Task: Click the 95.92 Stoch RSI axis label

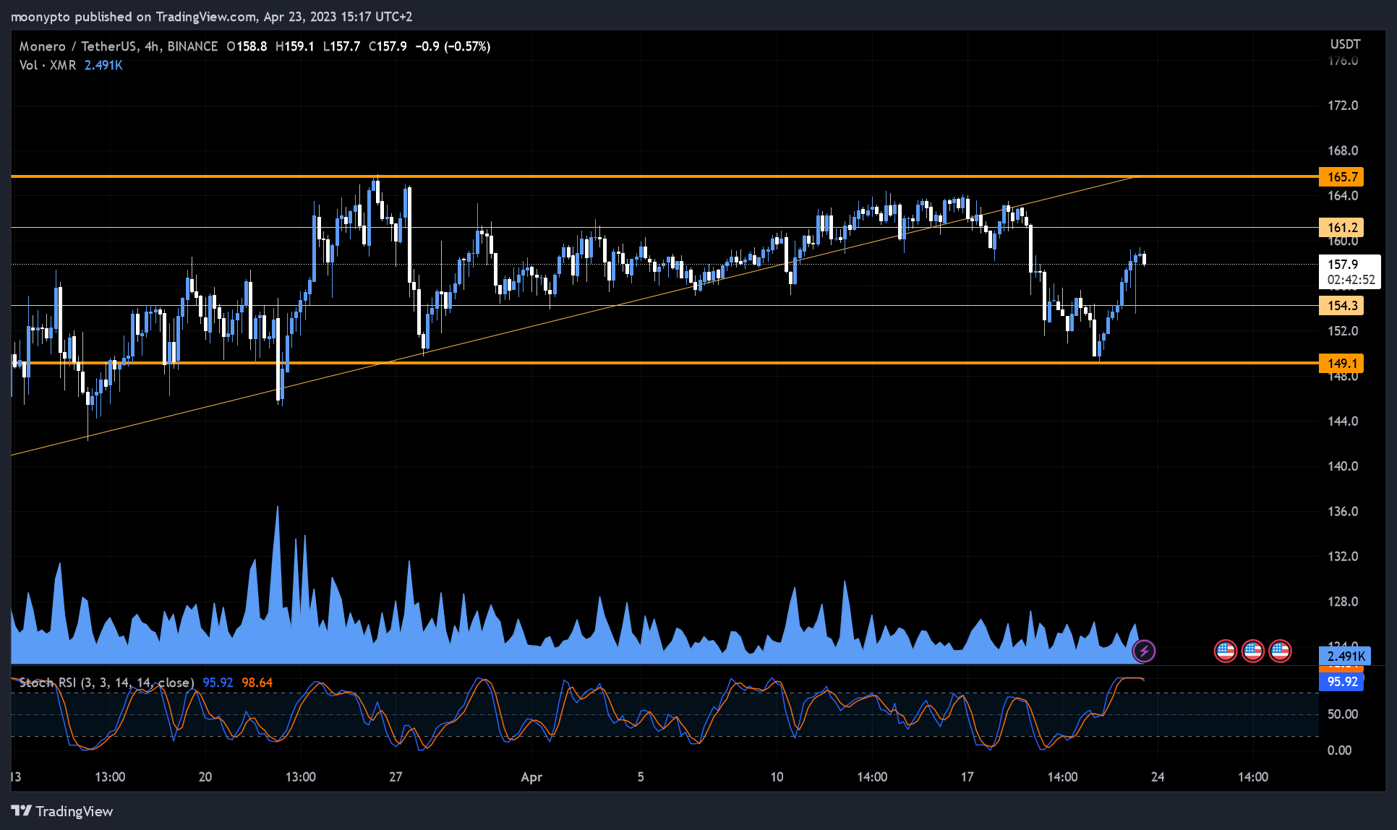Action: click(x=1341, y=682)
